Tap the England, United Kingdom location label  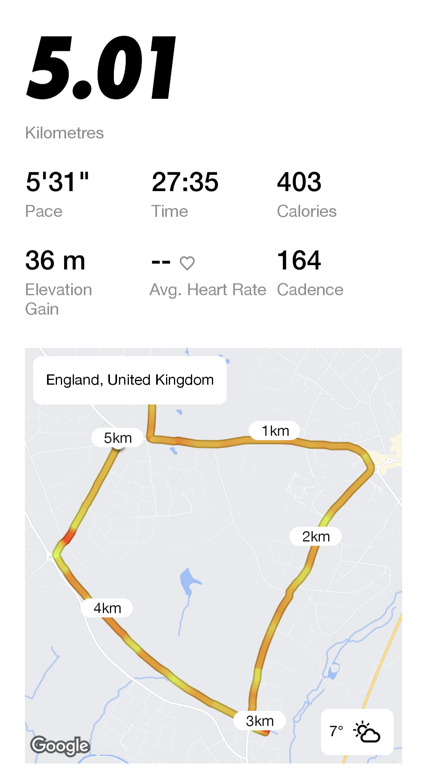pos(130,380)
